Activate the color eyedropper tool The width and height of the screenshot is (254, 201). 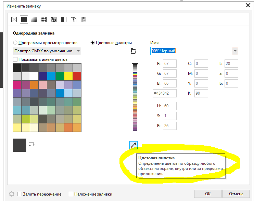(x=134, y=145)
